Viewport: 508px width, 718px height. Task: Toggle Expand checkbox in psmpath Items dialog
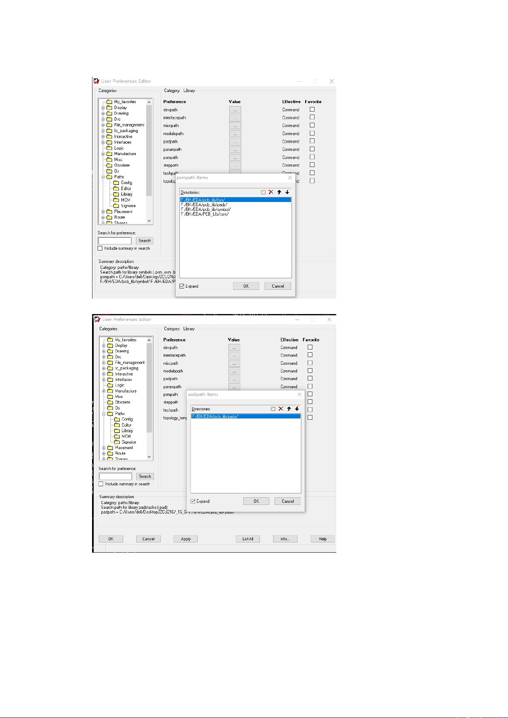click(x=182, y=286)
